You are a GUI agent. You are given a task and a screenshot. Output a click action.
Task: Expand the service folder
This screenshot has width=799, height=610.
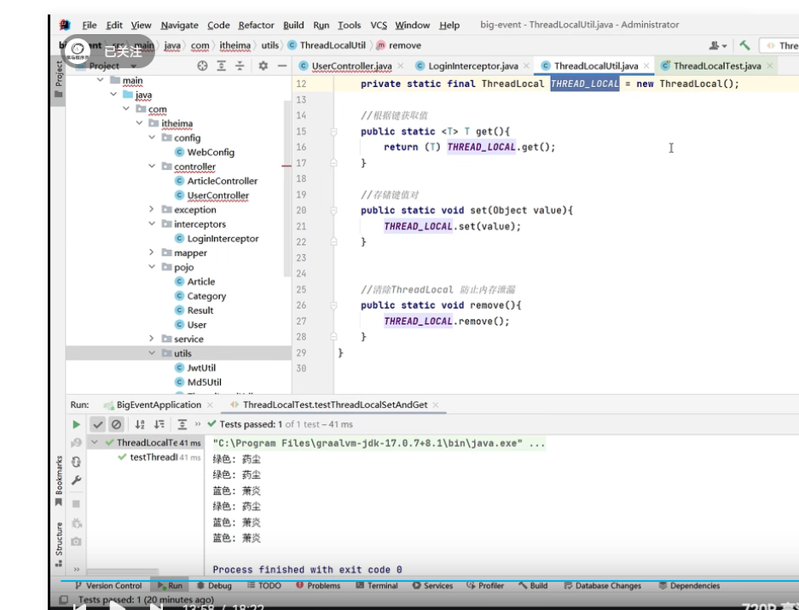(x=152, y=339)
